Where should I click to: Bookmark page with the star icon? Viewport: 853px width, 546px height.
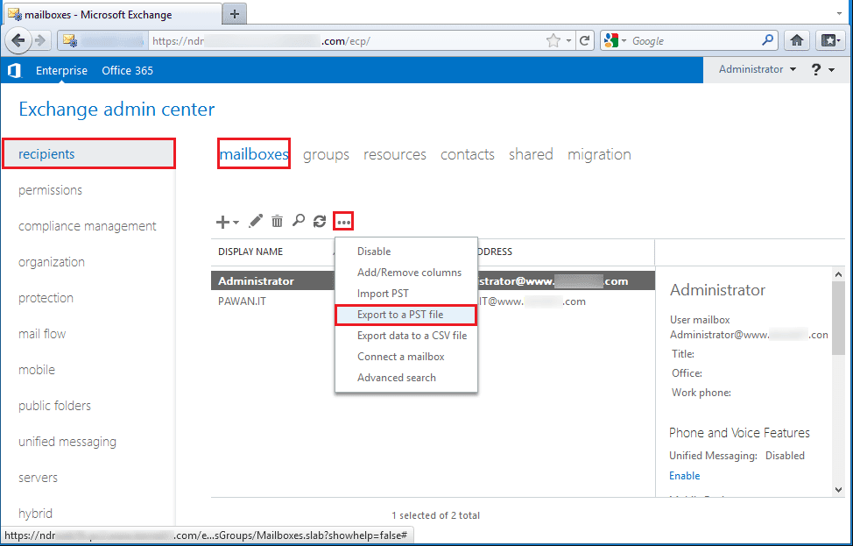(x=553, y=40)
